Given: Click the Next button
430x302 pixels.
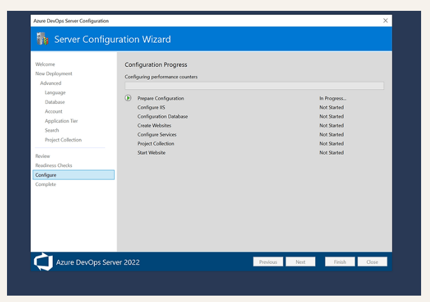Looking at the screenshot, I should (x=300, y=262).
